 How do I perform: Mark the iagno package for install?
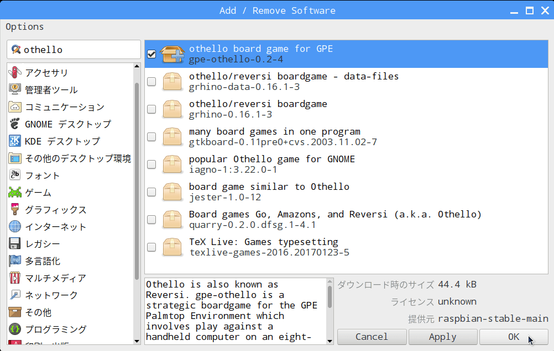point(151,164)
